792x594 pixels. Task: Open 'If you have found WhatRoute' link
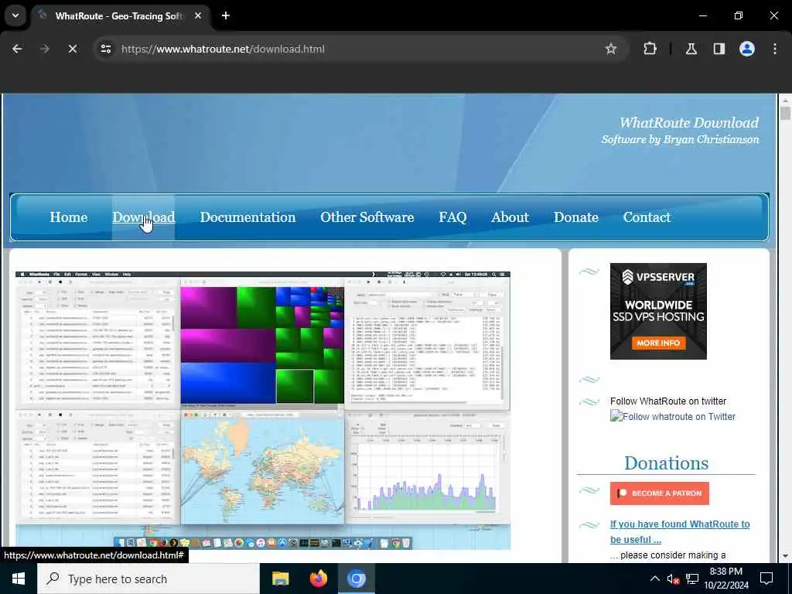[x=680, y=532]
